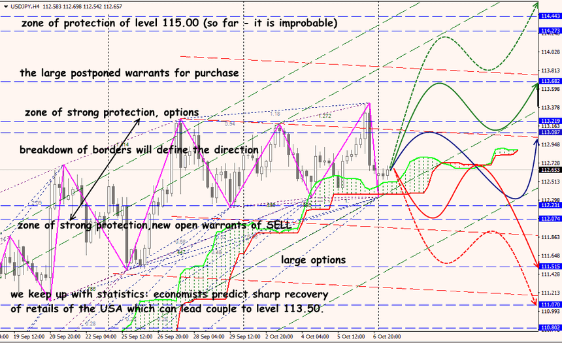Select the 'breakdown of borders will define' note

139,150
